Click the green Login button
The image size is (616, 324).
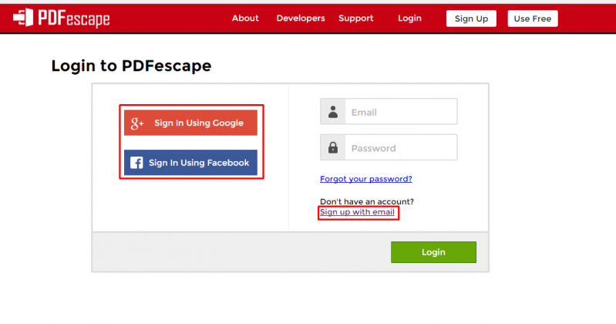[x=433, y=252]
